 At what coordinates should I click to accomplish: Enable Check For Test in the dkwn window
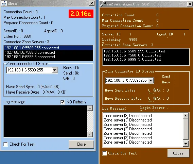point(5,144)
